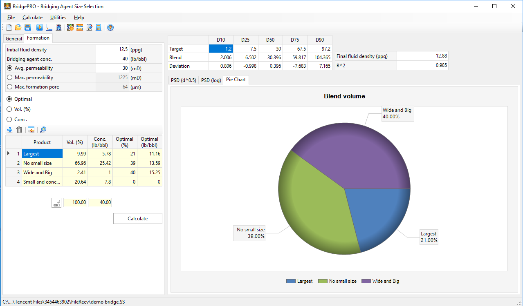This screenshot has width=523, height=306.
Task: Open help with the question mark icon
Action: click(110, 27)
